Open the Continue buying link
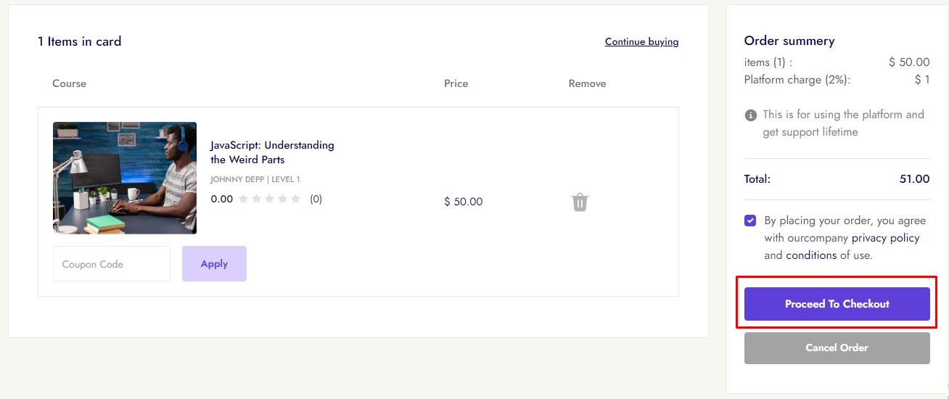The image size is (949, 399). (x=641, y=42)
